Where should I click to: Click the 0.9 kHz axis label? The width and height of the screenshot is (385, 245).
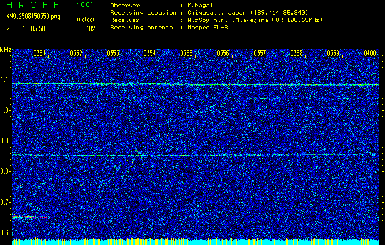5,141
